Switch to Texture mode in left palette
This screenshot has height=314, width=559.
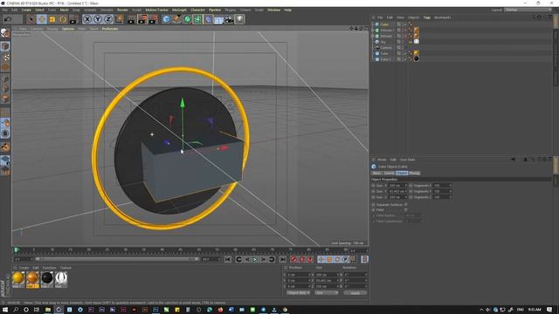(x=5, y=57)
